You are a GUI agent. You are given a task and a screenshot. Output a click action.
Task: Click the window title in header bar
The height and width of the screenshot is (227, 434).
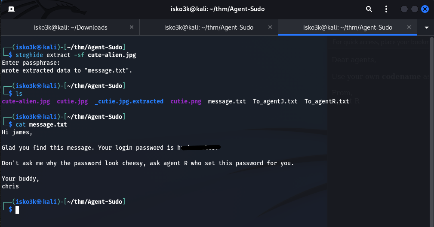click(216, 9)
